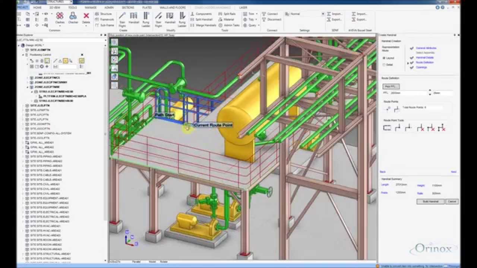Click the FFL value input field
This screenshot has width=477, height=268.
pos(409,93)
